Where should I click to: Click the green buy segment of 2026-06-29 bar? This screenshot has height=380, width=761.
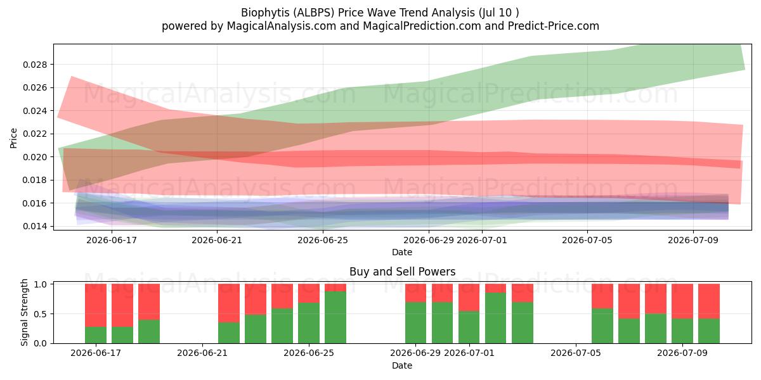point(415,323)
